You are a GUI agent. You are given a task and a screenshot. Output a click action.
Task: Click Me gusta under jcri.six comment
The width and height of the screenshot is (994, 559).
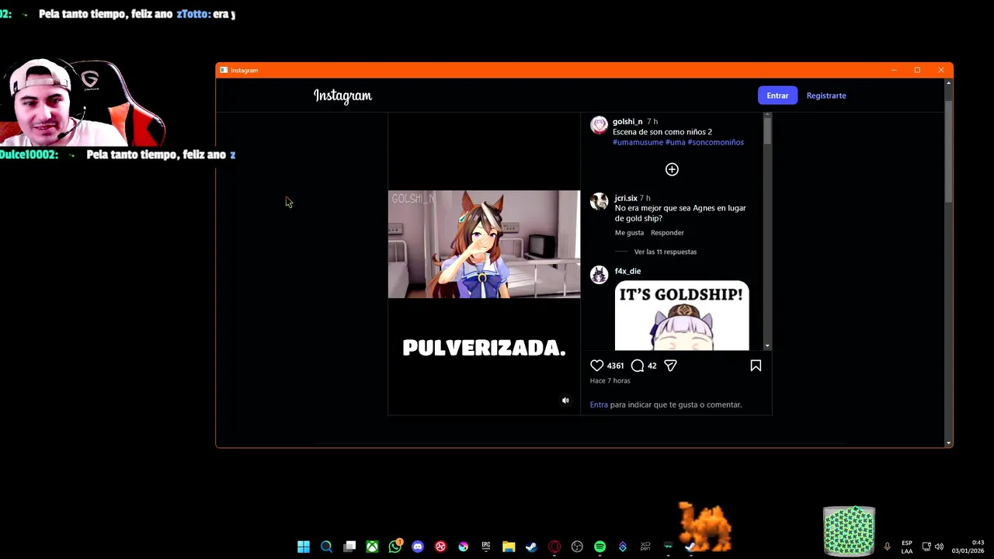(x=629, y=233)
